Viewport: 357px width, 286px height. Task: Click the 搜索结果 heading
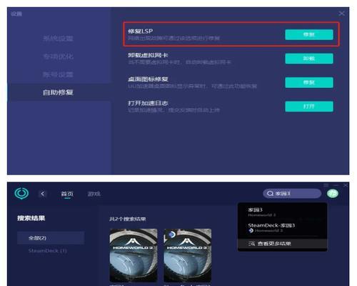pyautogui.click(x=31, y=218)
